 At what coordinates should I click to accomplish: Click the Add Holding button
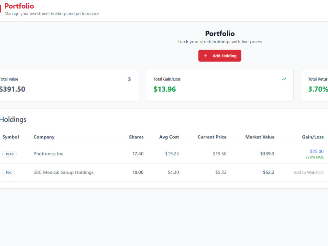220,56
